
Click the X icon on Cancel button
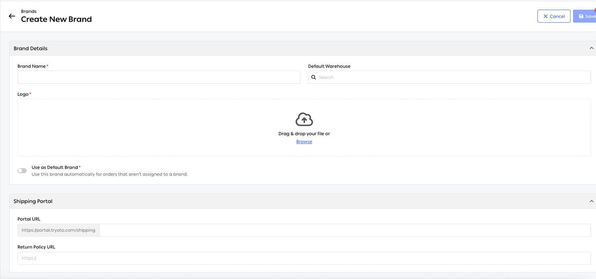pos(545,16)
